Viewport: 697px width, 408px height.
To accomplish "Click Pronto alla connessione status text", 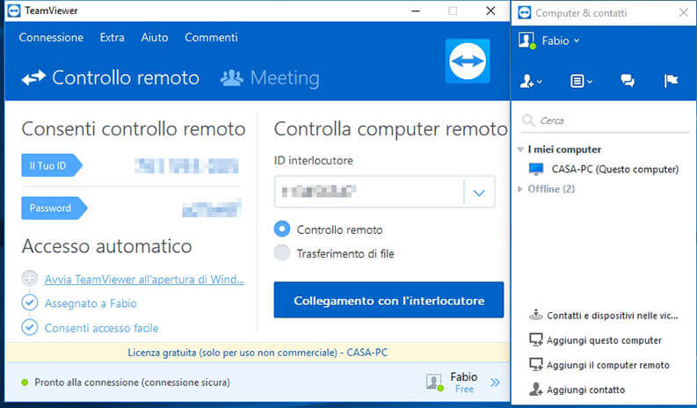I will tap(132, 382).
